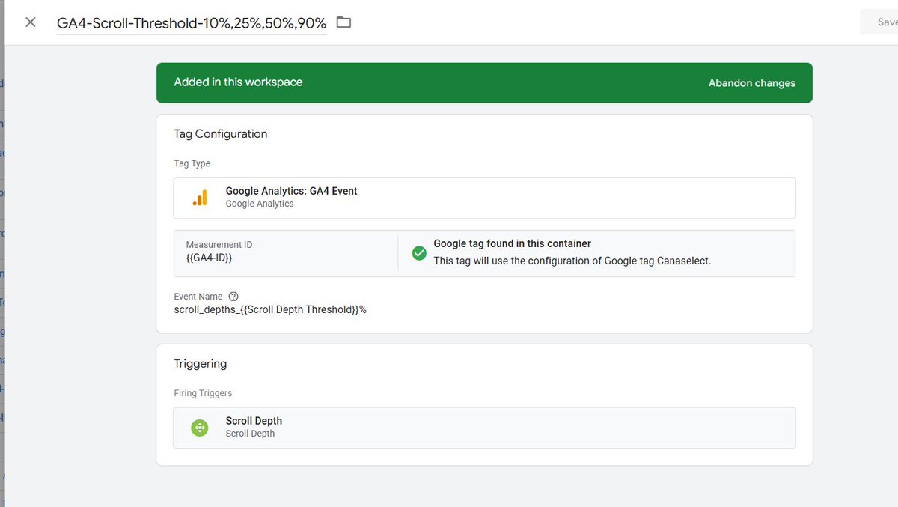Click the Google Analytics bar chart icon
Viewport: 898px width, 507px height.
pyautogui.click(x=200, y=197)
